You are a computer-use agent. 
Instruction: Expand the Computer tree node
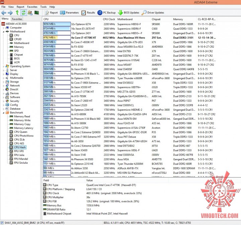pyautogui.click(x=4, y=28)
